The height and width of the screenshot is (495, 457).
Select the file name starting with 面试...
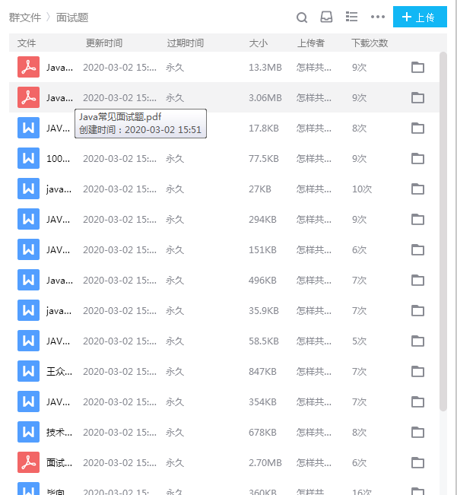click(59, 463)
